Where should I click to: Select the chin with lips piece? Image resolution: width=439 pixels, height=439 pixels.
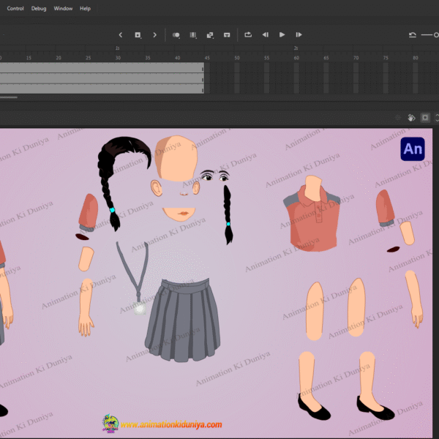[179, 214]
